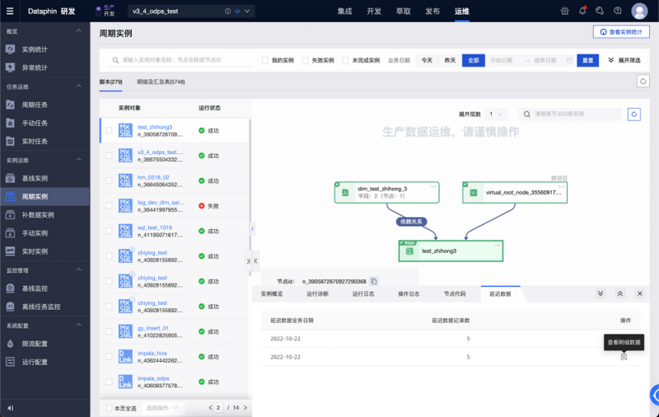This screenshot has height=417, width=659.
Task: Click the blue 重置 button
Action: [587, 60]
